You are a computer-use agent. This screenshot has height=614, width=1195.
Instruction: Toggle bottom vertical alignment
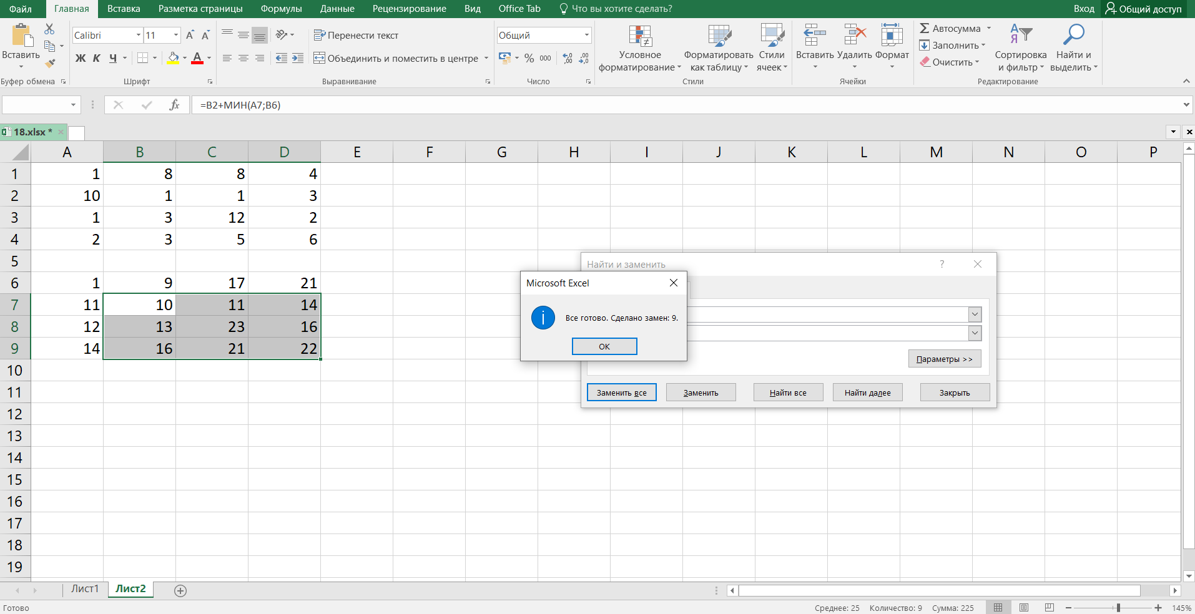(260, 35)
